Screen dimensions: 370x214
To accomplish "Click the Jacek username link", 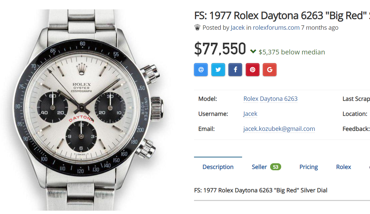I will [x=250, y=114].
